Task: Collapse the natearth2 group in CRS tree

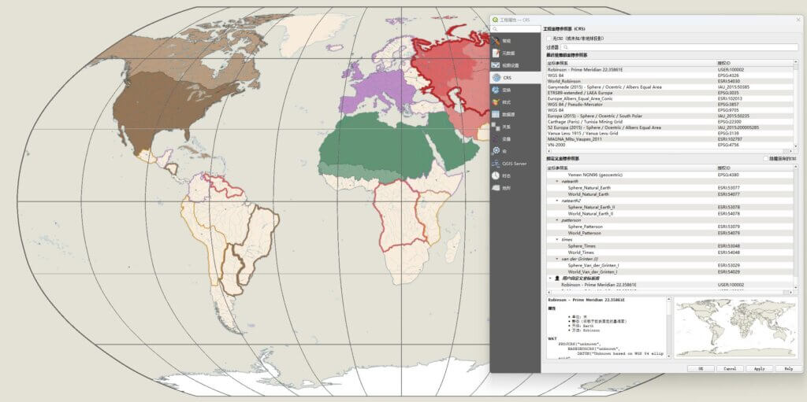Action: pyautogui.click(x=557, y=201)
